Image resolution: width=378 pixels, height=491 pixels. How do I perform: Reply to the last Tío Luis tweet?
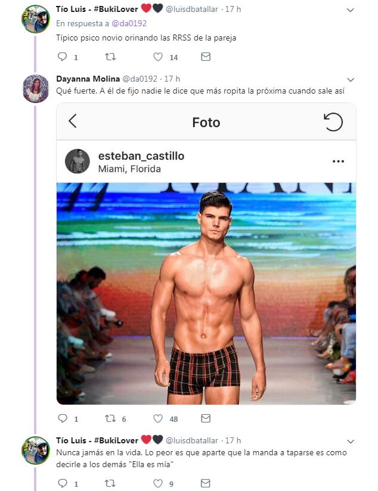pyautogui.click(x=63, y=484)
